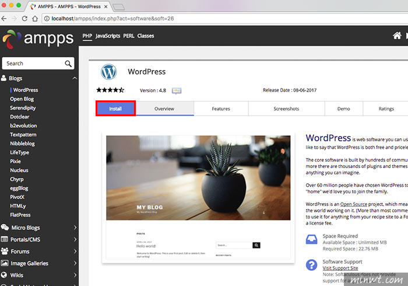Click the WordPress logo icon
This screenshot has width=408, height=286.
click(x=109, y=72)
